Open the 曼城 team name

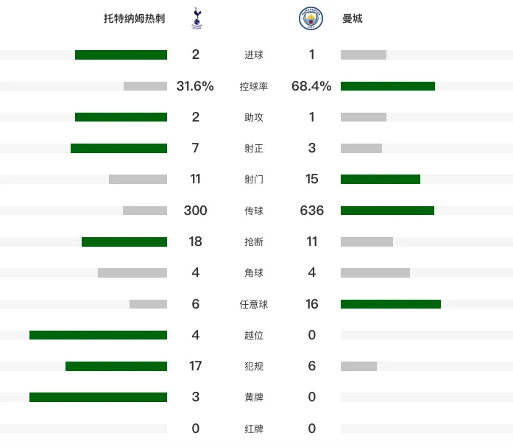click(353, 18)
